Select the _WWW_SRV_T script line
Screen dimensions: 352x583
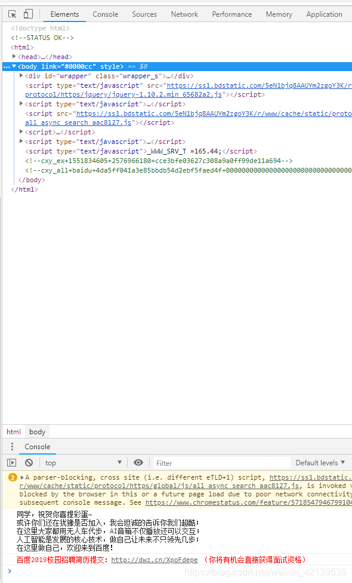click(141, 151)
